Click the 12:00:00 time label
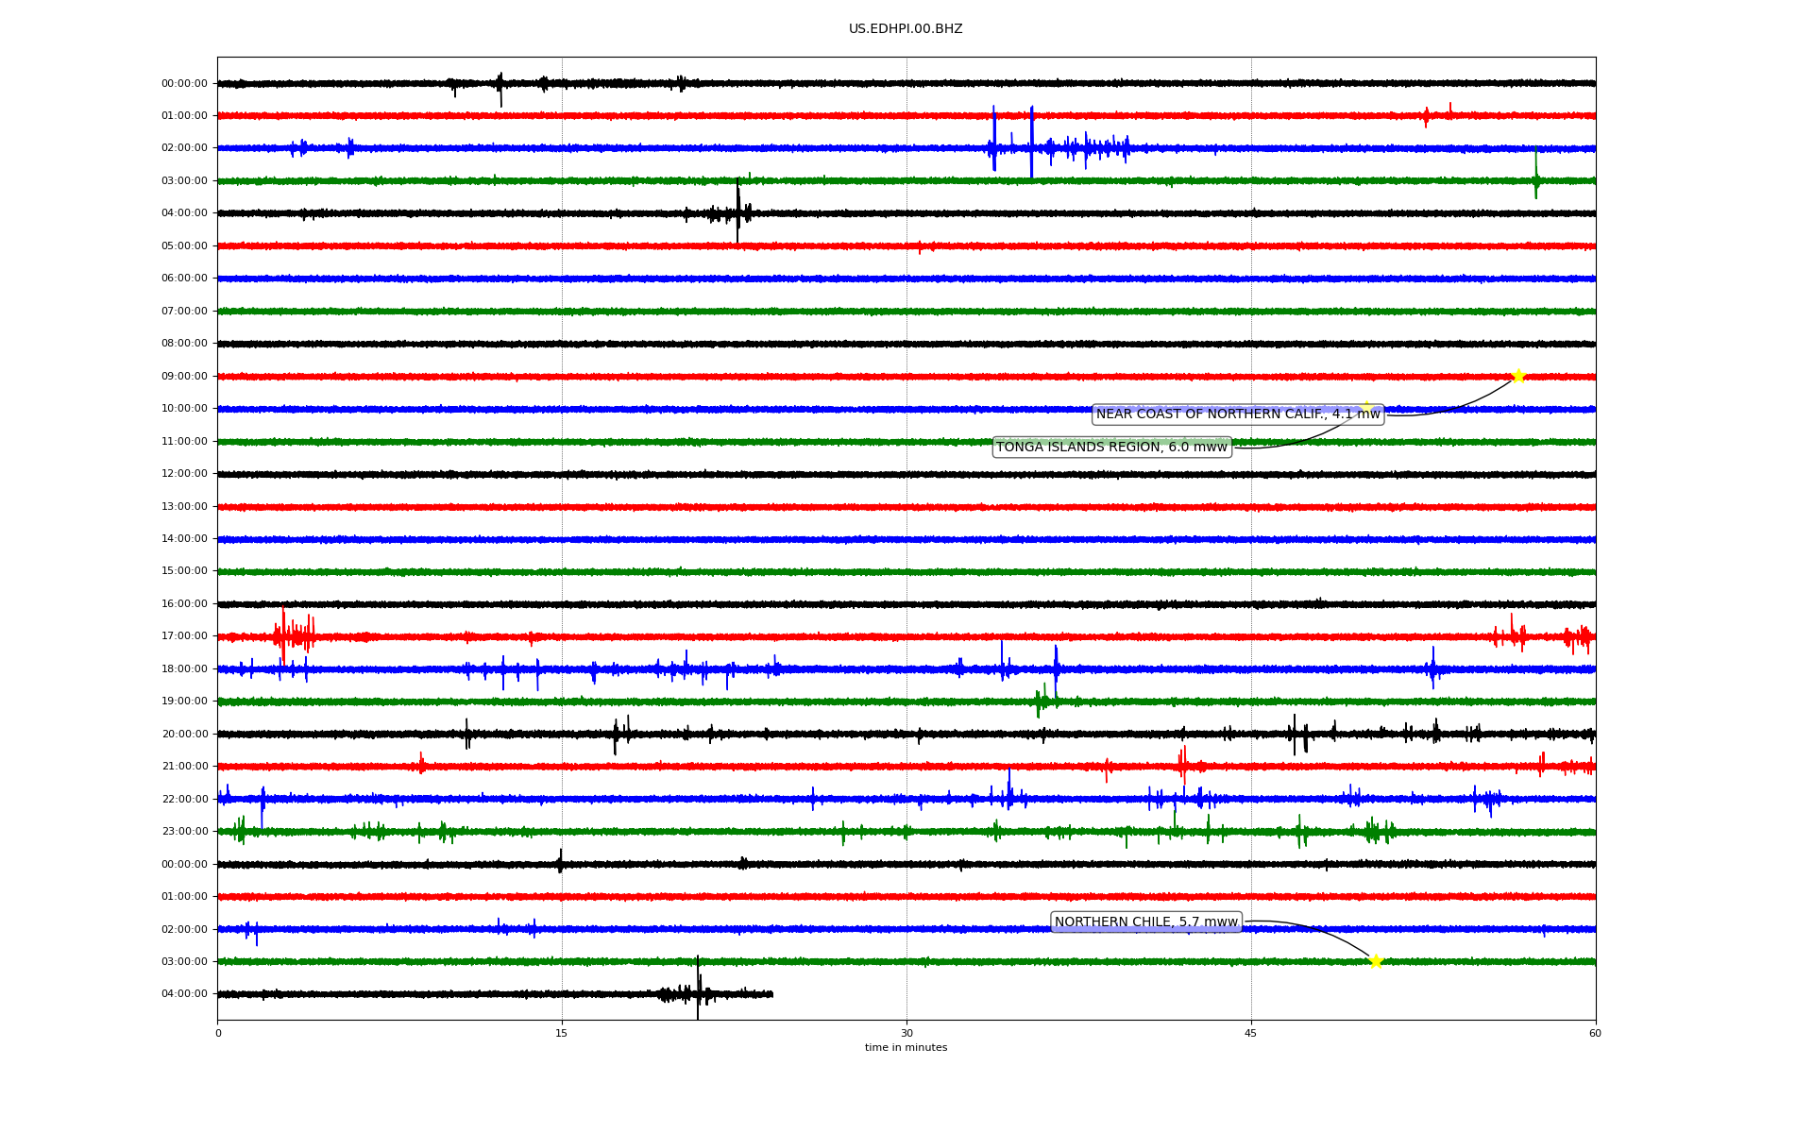Image resolution: width=1813 pixels, height=1133 pixels. pos(184,474)
